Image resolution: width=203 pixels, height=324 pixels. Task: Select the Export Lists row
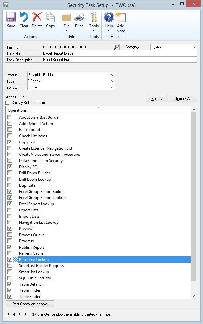coord(98,210)
